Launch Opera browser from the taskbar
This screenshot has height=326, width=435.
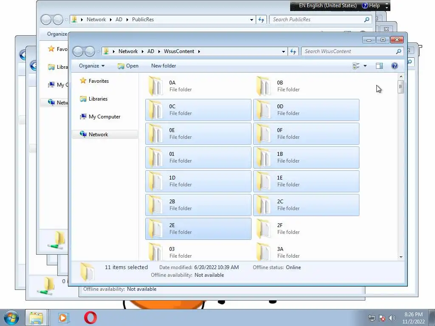point(90,318)
